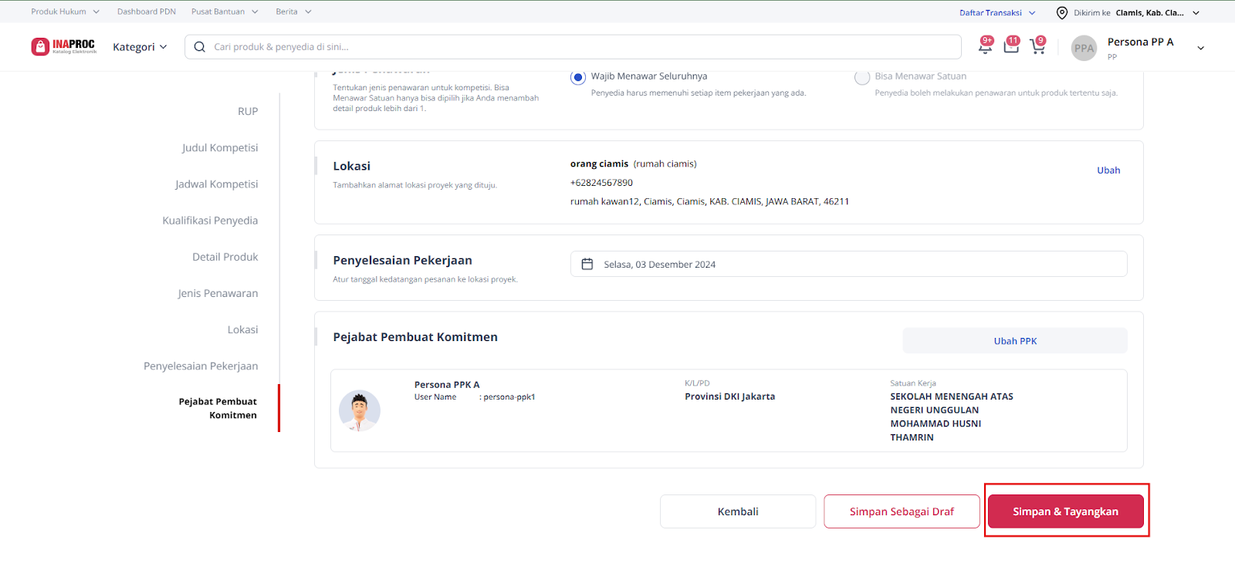The image size is (1235, 577).
Task: Click the delivery location pin icon
Action: tap(1062, 13)
